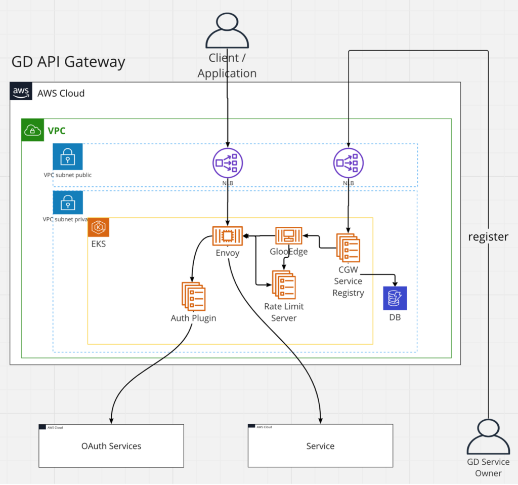Select the OAuth Services box
518x485 pixels.
coord(111,446)
